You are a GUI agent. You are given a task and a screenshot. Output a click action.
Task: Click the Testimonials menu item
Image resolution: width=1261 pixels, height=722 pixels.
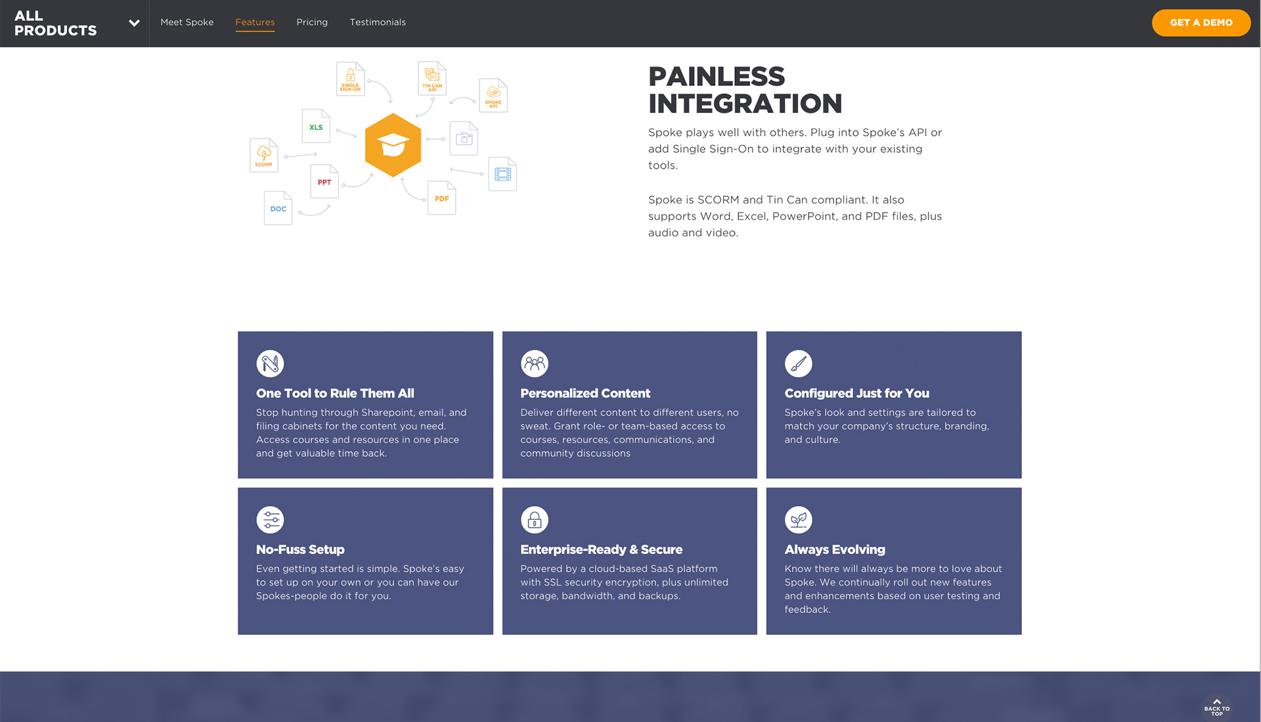(x=377, y=22)
